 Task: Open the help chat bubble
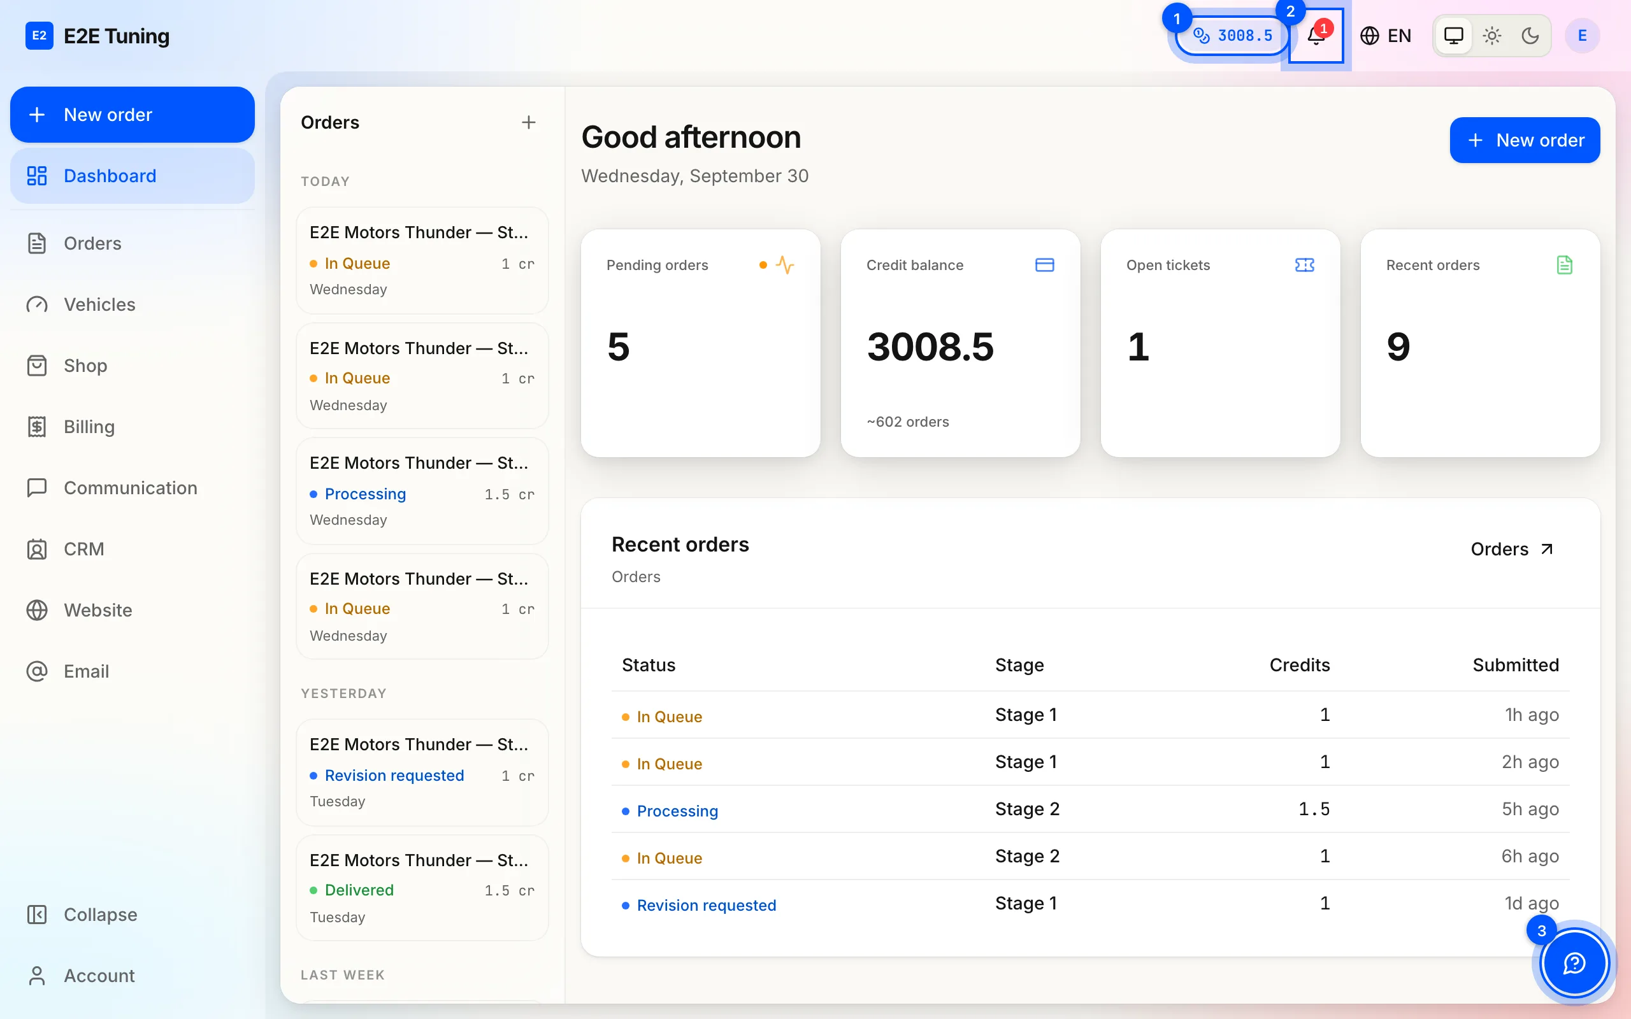pos(1574,963)
